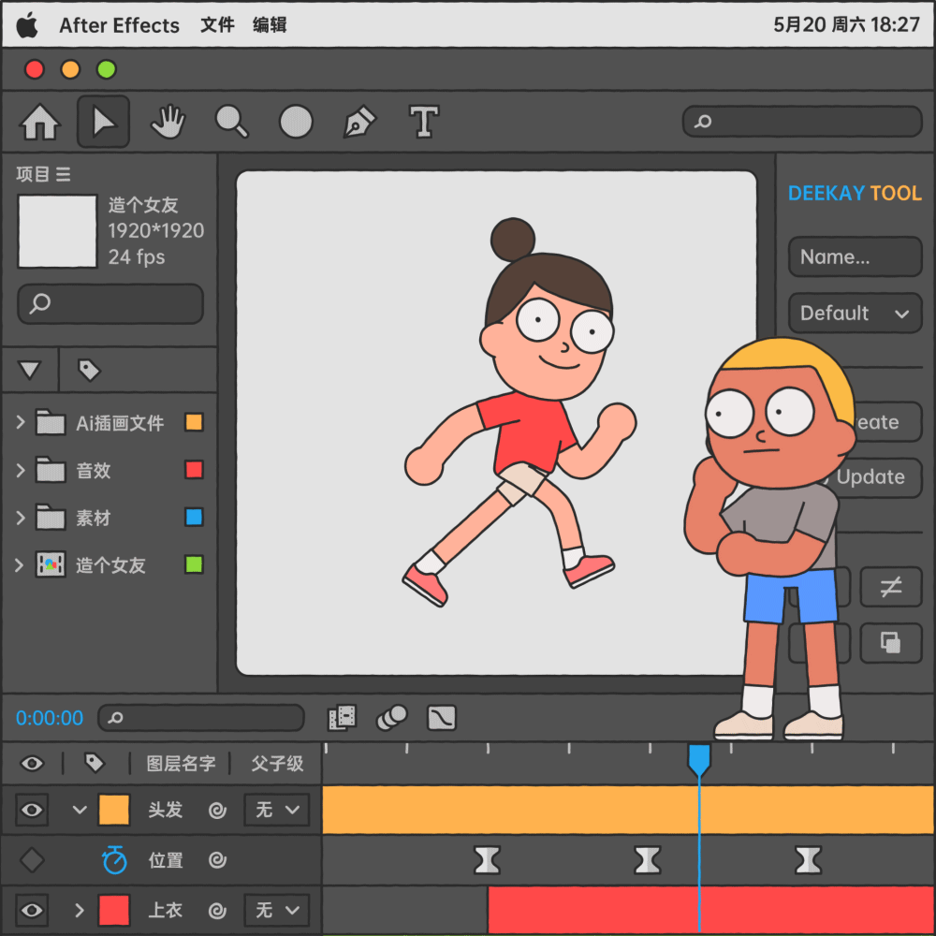Viewport: 936px width, 936px height.
Task: Click the blue label swatch for 素材
Action: [x=194, y=517]
